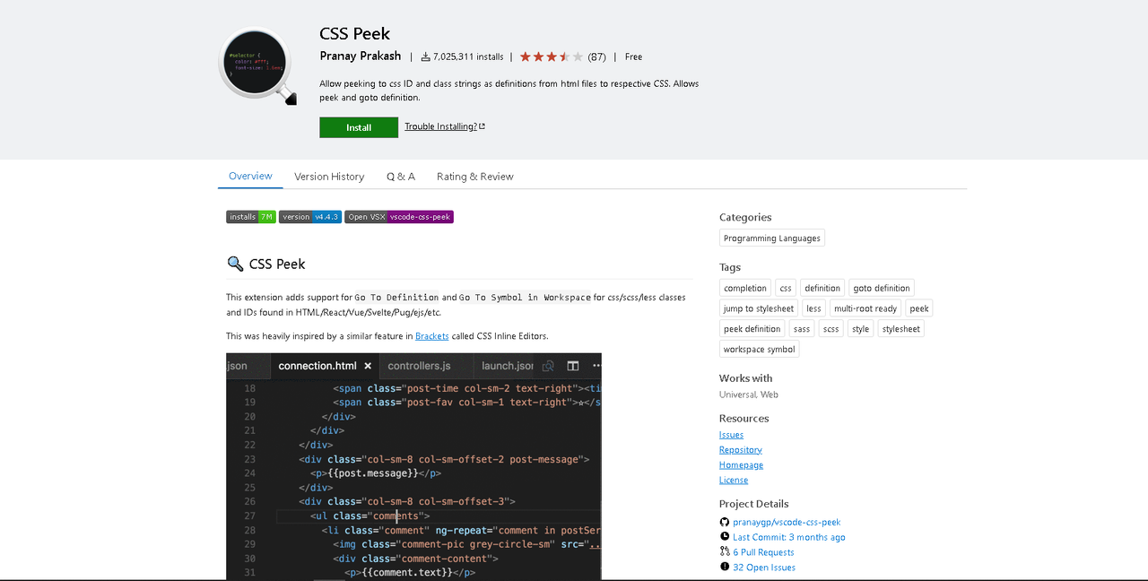Open the Q & A tab
1148x581 pixels.
pyautogui.click(x=401, y=177)
